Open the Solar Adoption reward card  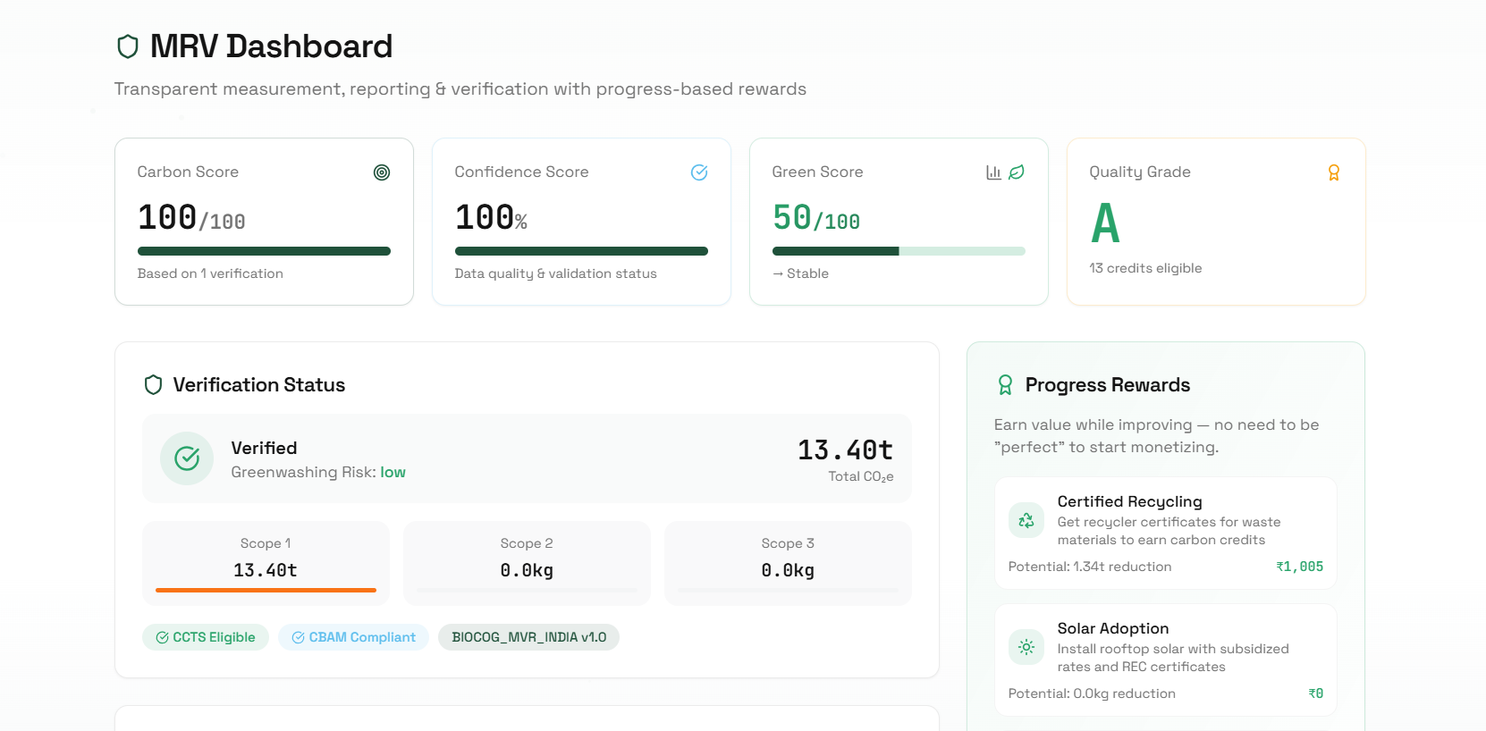point(1166,660)
